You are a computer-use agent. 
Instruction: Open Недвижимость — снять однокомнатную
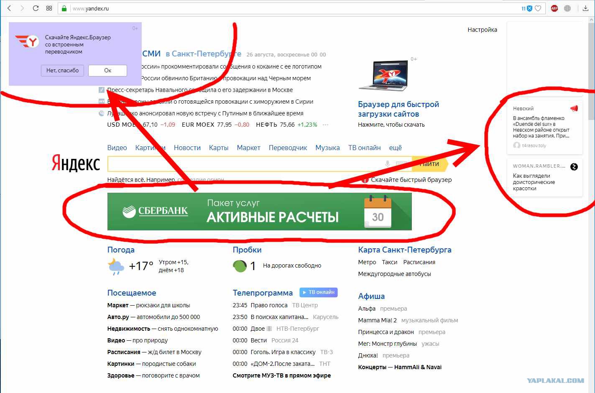[x=163, y=329]
